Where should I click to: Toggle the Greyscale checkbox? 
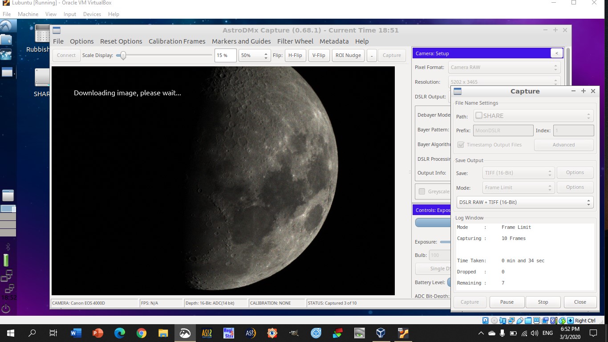pyautogui.click(x=422, y=191)
